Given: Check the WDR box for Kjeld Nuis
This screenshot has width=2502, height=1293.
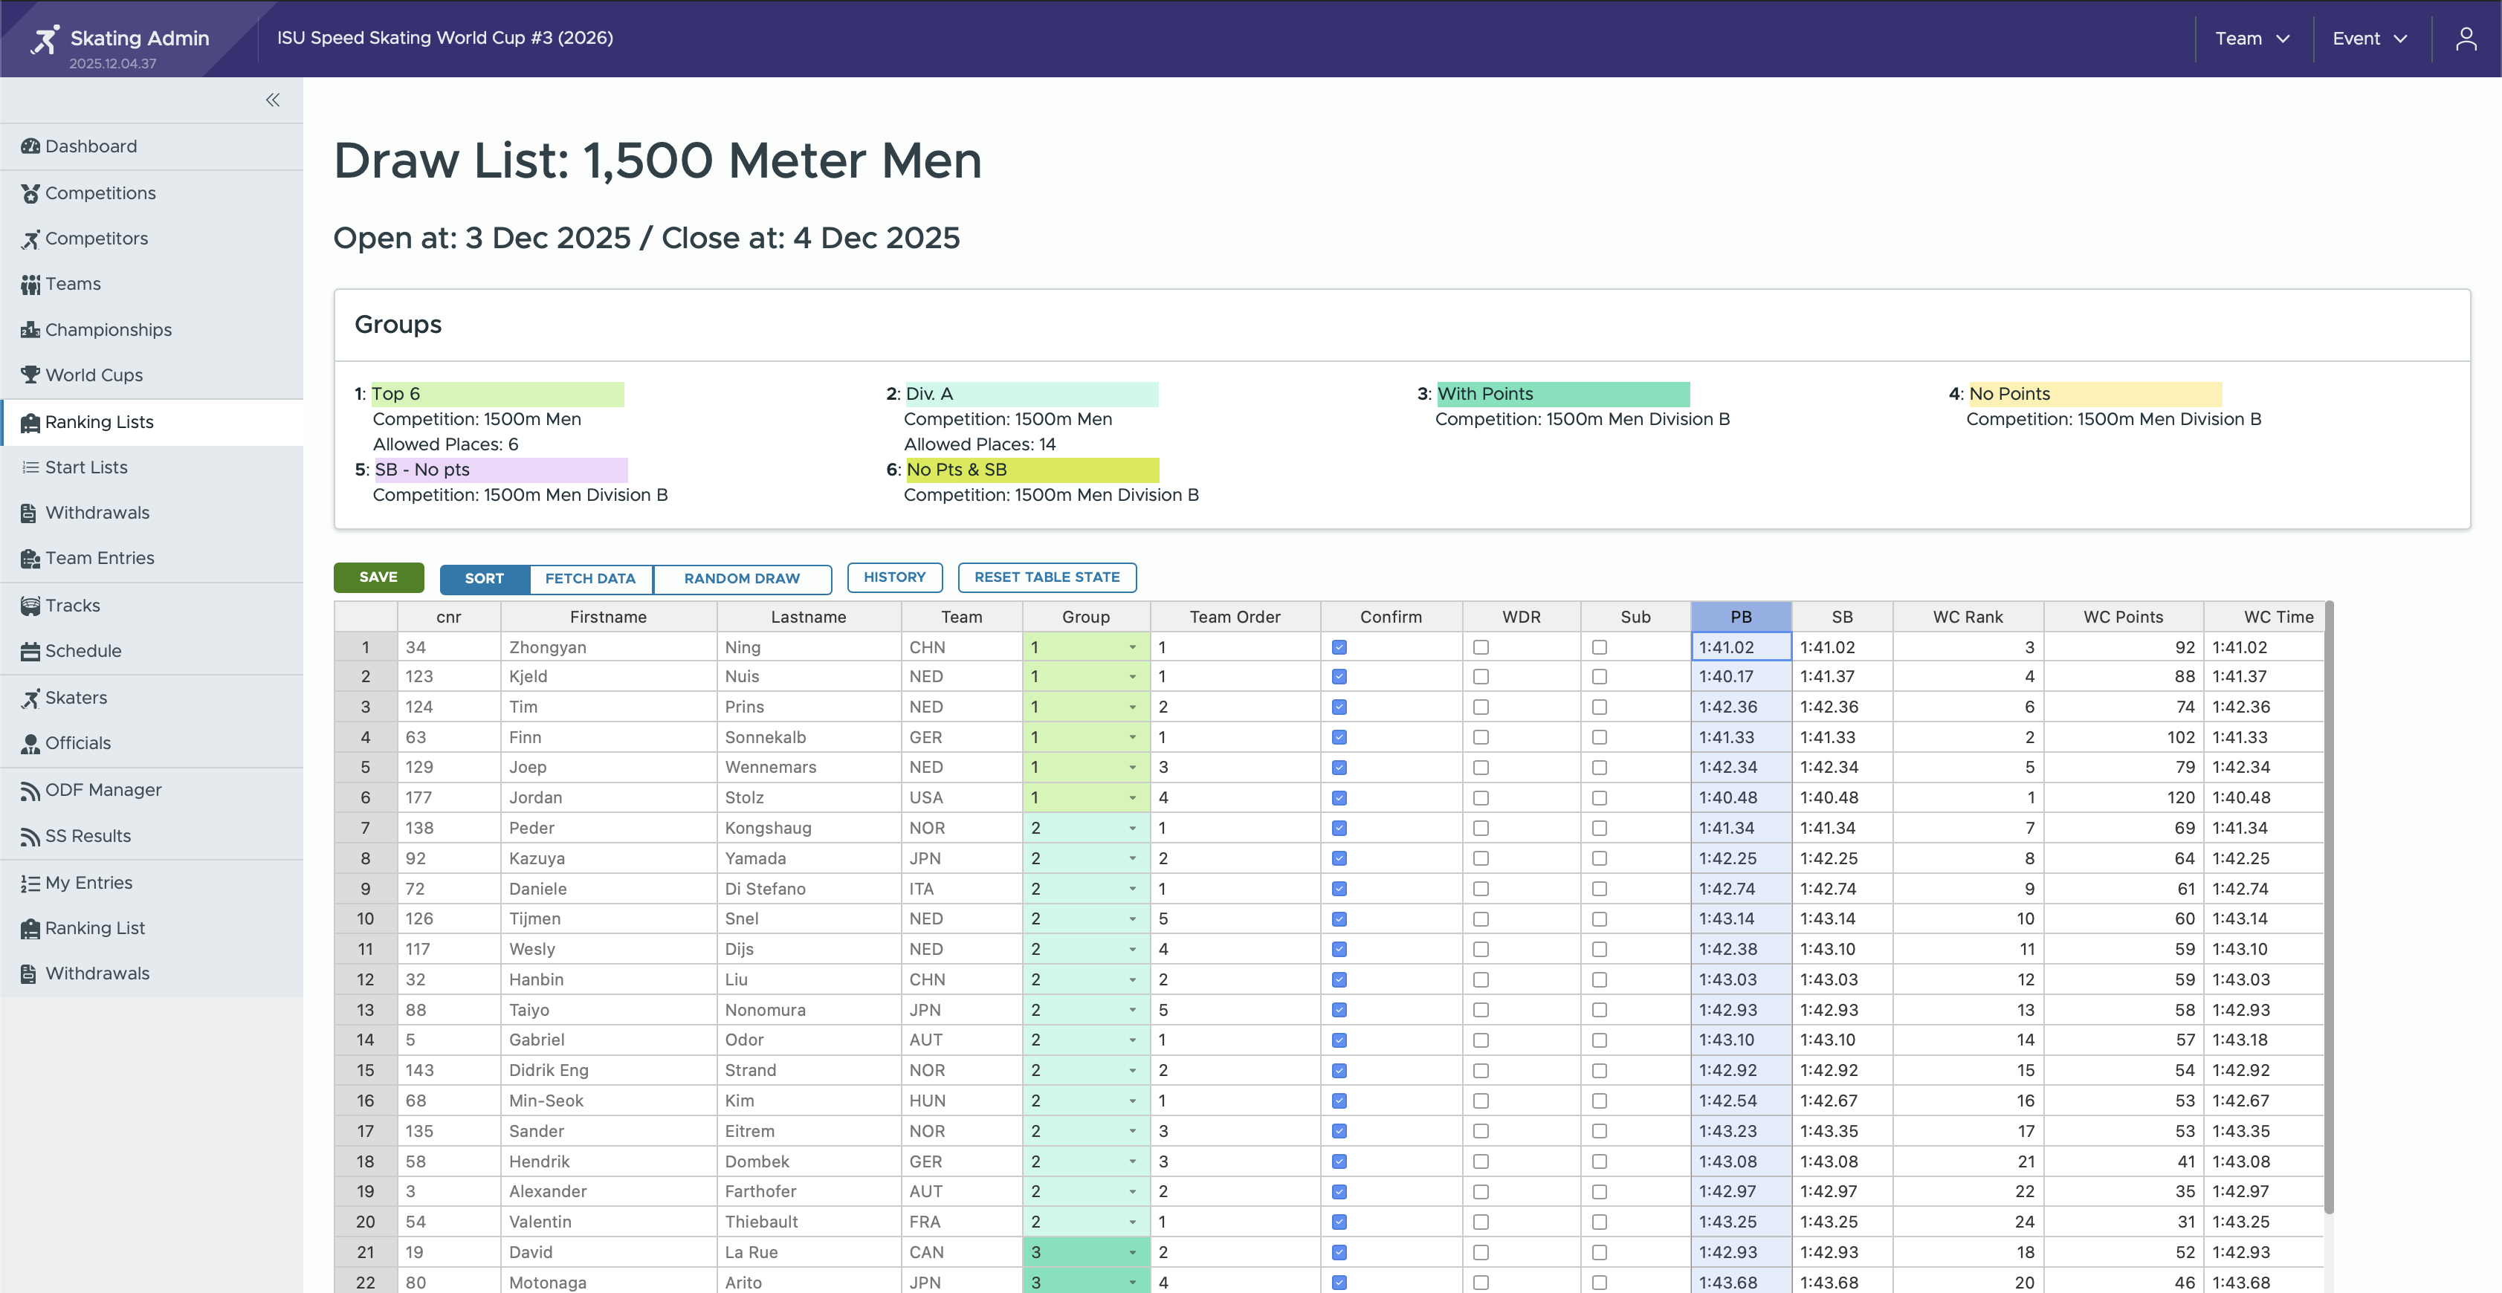Looking at the screenshot, I should click(1480, 676).
